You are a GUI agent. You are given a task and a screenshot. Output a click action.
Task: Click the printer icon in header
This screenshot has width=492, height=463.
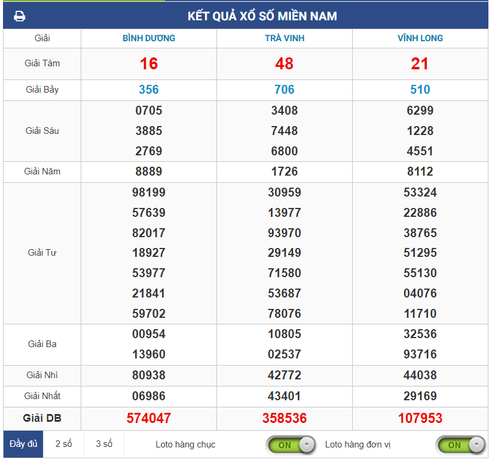pos(20,16)
